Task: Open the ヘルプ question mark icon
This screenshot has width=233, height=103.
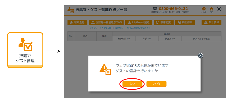Action: coord(204,9)
